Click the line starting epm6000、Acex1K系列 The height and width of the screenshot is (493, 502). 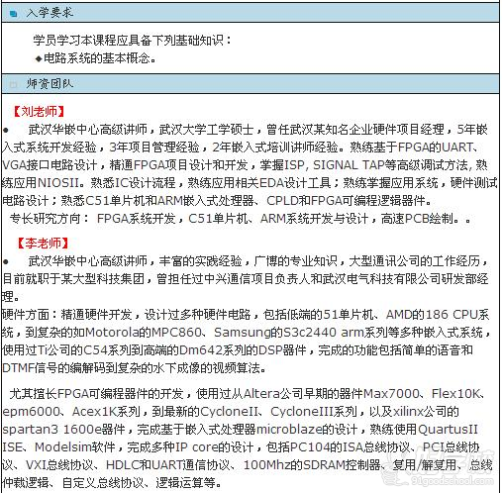pyautogui.click(x=231, y=411)
